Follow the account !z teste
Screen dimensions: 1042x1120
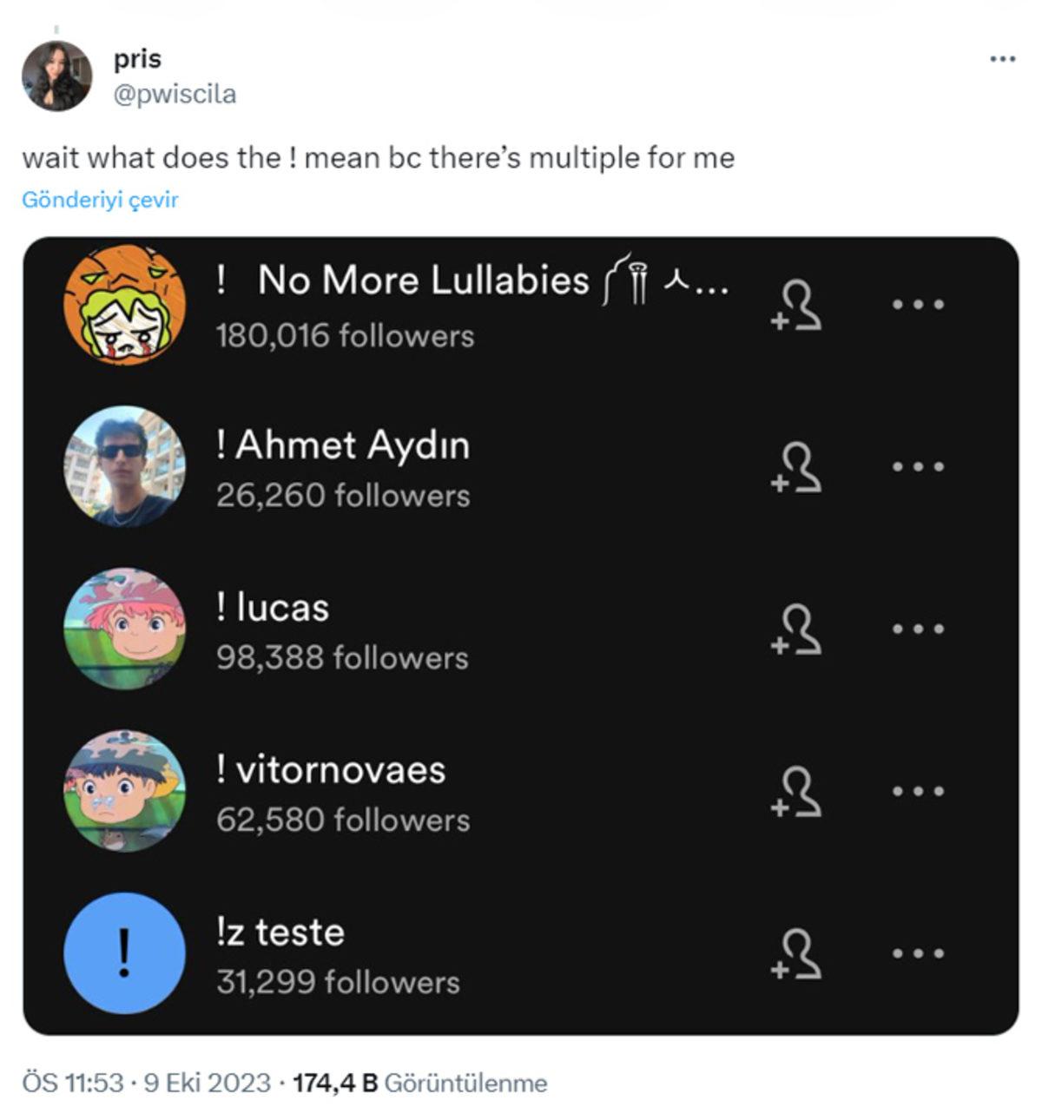click(x=797, y=955)
